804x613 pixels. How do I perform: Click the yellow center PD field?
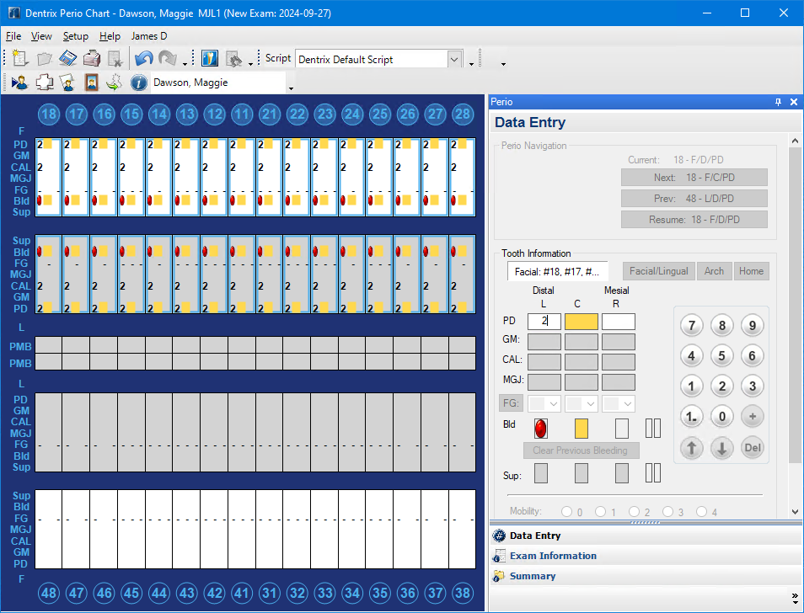pyautogui.click(x=581, y=321)
